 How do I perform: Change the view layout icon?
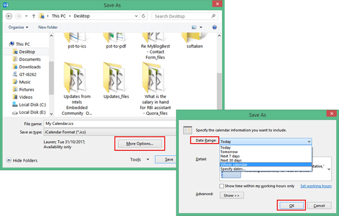[x=194, y=27]
